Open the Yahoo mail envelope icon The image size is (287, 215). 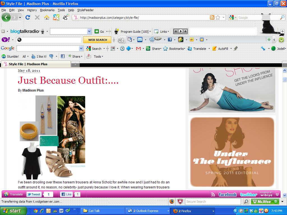(x=140, y=39)
